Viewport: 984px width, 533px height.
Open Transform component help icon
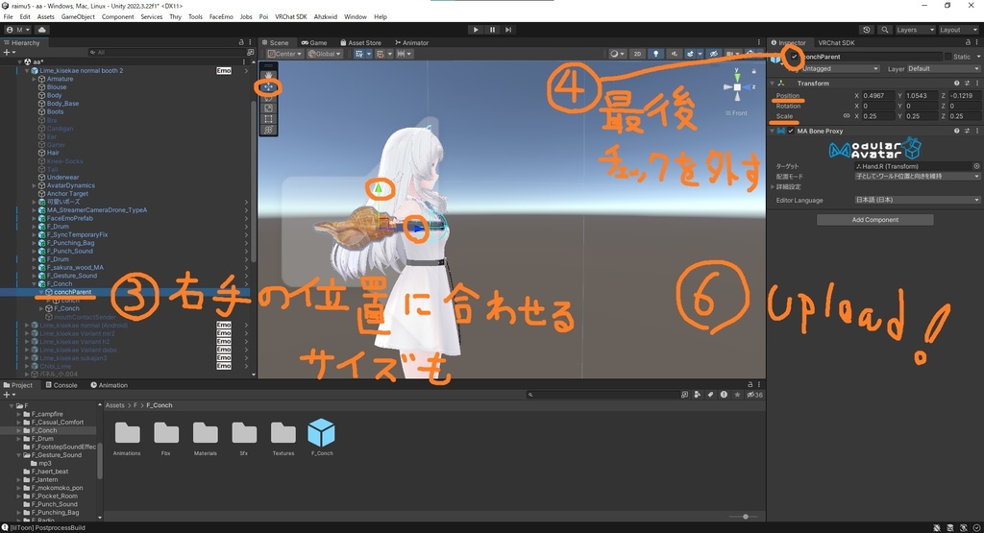956,83
